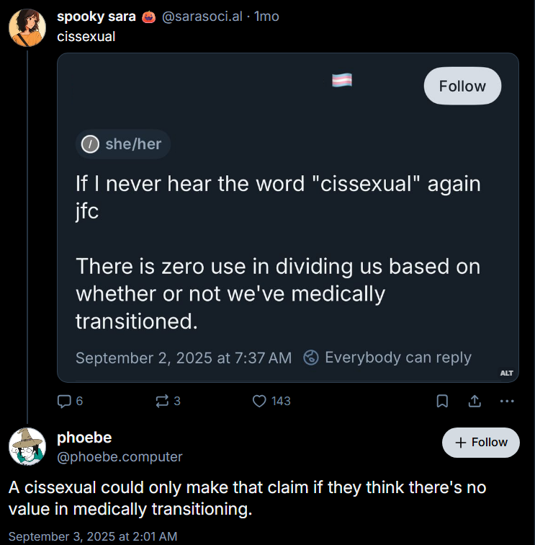Open spooky sara's profile avatar
This screenshot has height=545, width=535.
27,27
